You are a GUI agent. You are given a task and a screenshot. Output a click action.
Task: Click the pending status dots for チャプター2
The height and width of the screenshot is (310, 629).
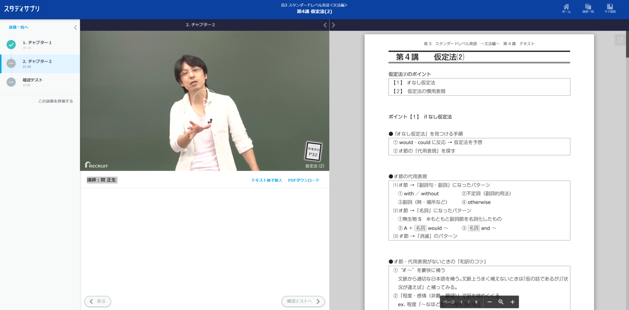(11, 64)
